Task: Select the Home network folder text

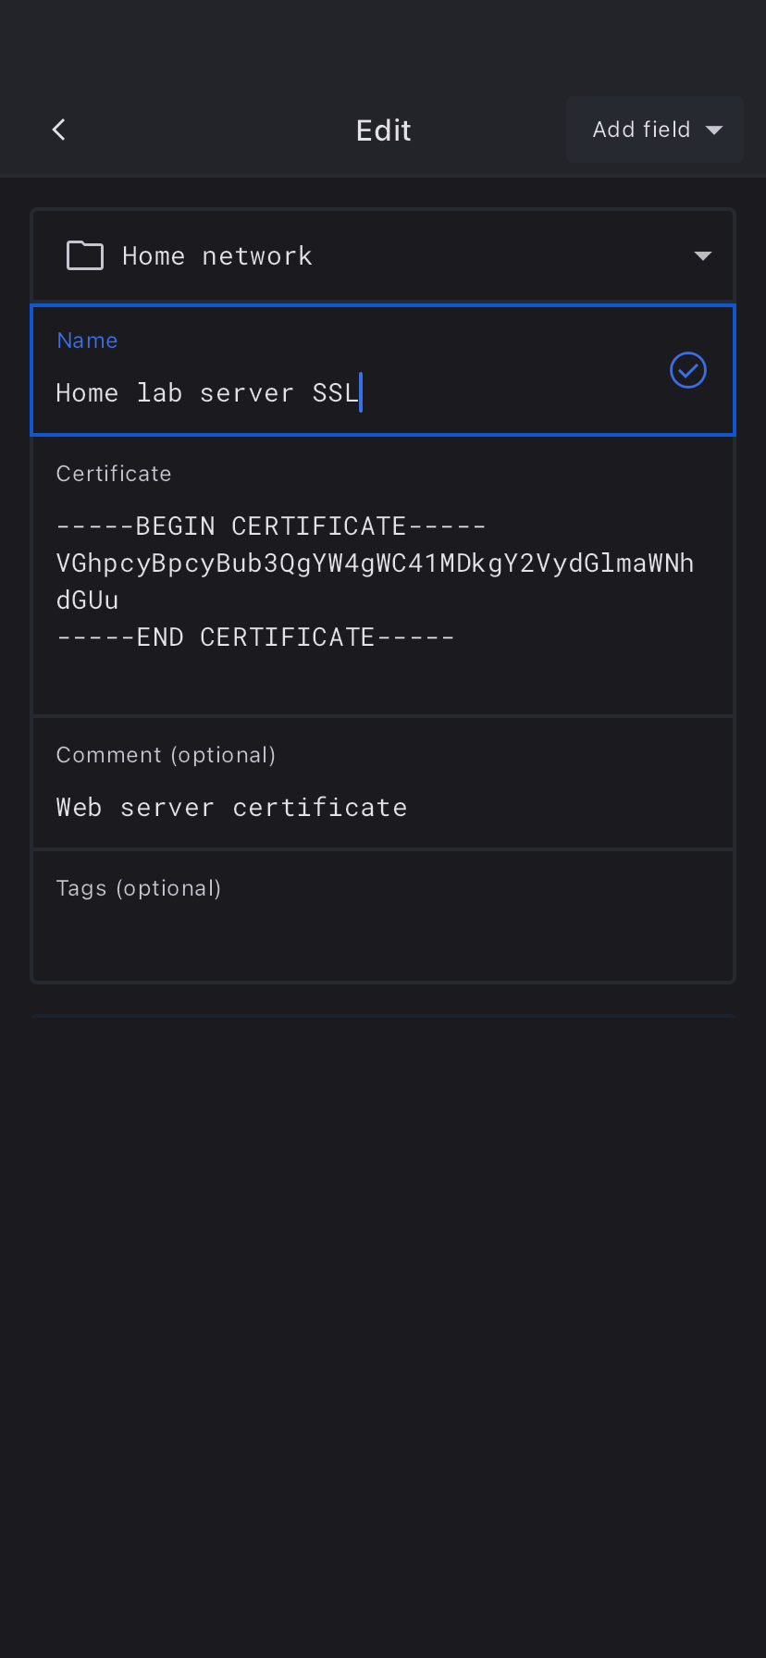Action: click(x=217, y=255)
